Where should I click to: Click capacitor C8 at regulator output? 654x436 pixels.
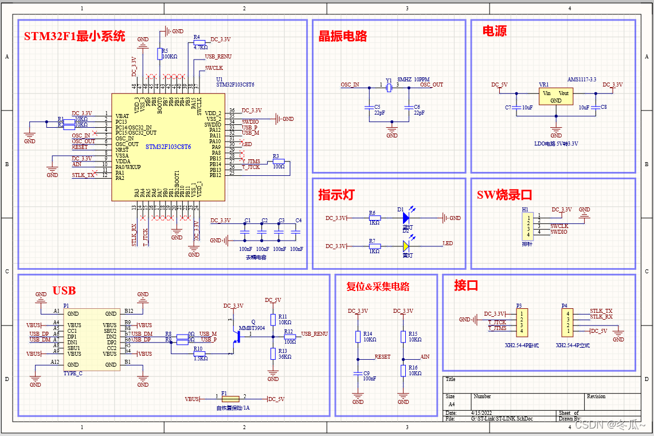click(596, 108)
